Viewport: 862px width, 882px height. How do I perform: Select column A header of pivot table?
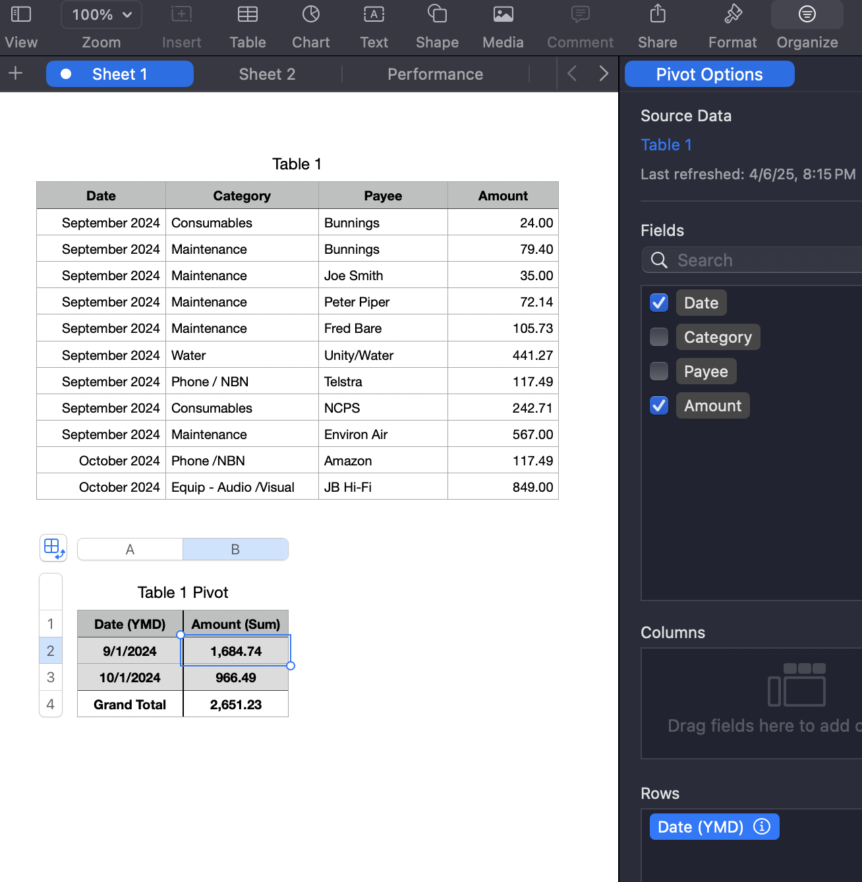click(130, 549)
